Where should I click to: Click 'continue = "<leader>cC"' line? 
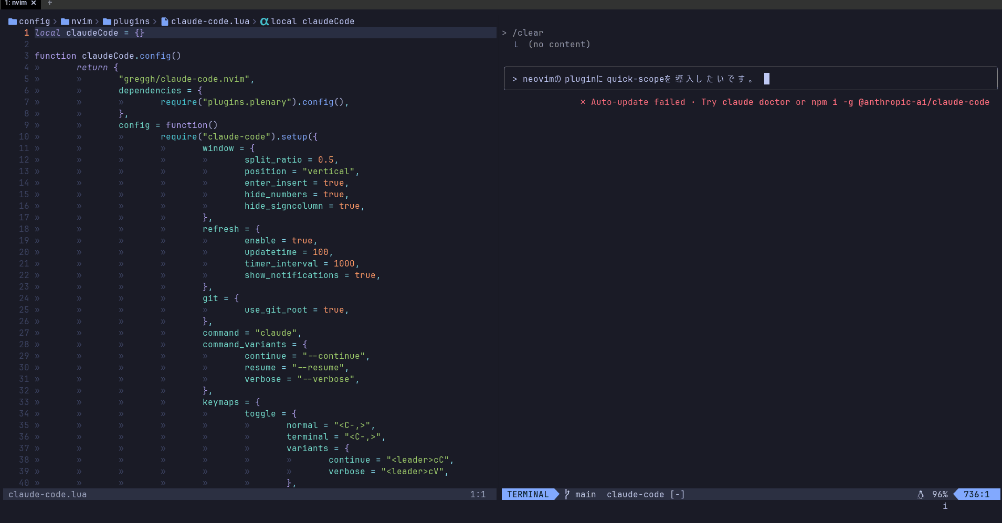[389, 460]
